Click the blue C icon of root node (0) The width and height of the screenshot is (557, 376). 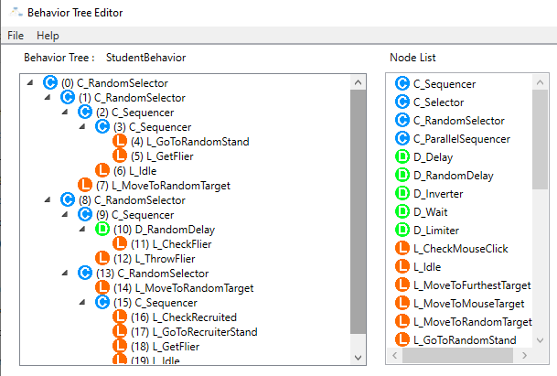tap(50, 83)
